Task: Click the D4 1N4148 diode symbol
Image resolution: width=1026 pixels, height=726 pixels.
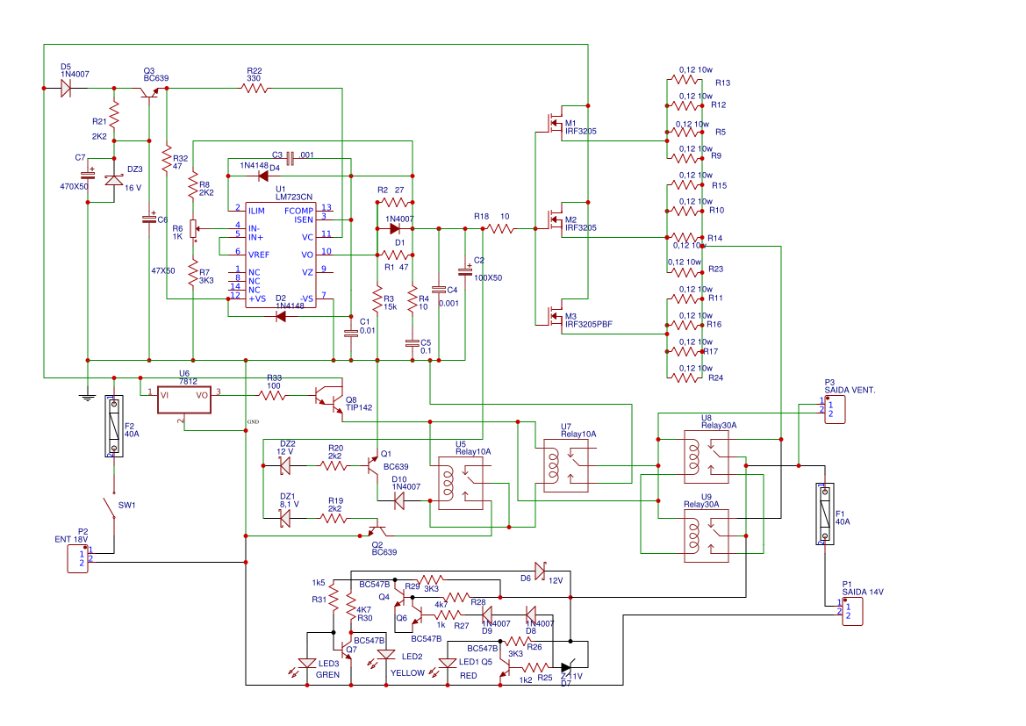Action: pos(263,176)
